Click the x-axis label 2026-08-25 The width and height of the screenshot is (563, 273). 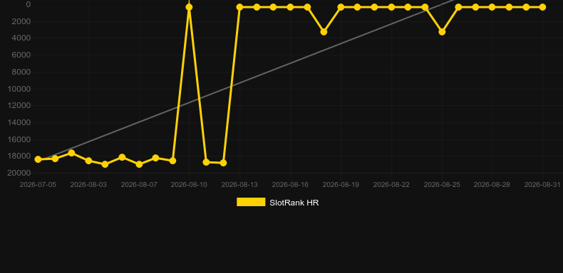442,185
